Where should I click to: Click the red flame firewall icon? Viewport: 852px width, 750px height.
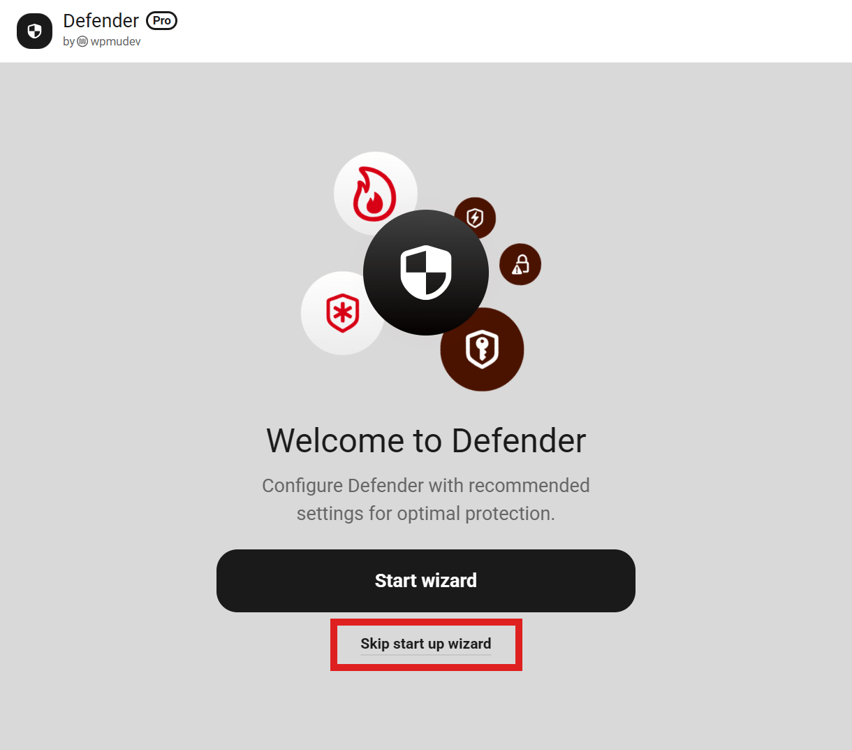click(x=375, y=194)
